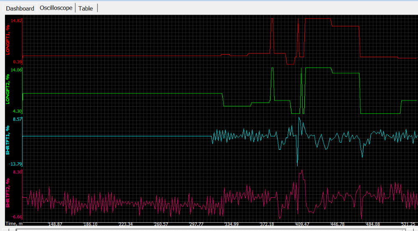Image resolution: width=418 pixels, height=231 pixels.
Task: Click the 14.82 maximum value of LONGFT1
Action: pyautogui.click(x=17, y=20)
